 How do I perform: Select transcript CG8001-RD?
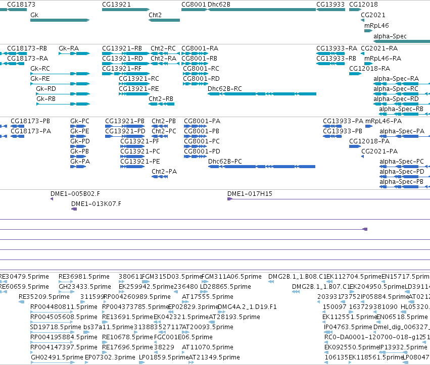(195, 84)
